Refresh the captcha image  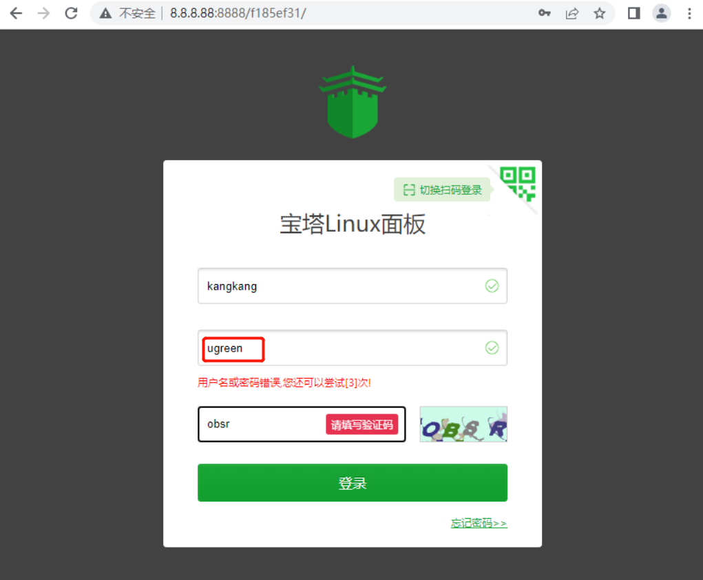click(x=463, y=424)
